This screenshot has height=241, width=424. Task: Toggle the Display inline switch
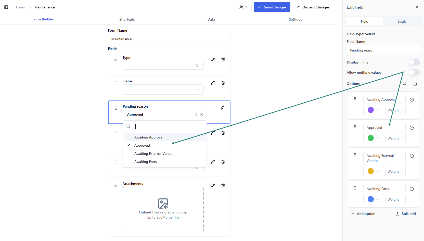click(x=414, y=62)
